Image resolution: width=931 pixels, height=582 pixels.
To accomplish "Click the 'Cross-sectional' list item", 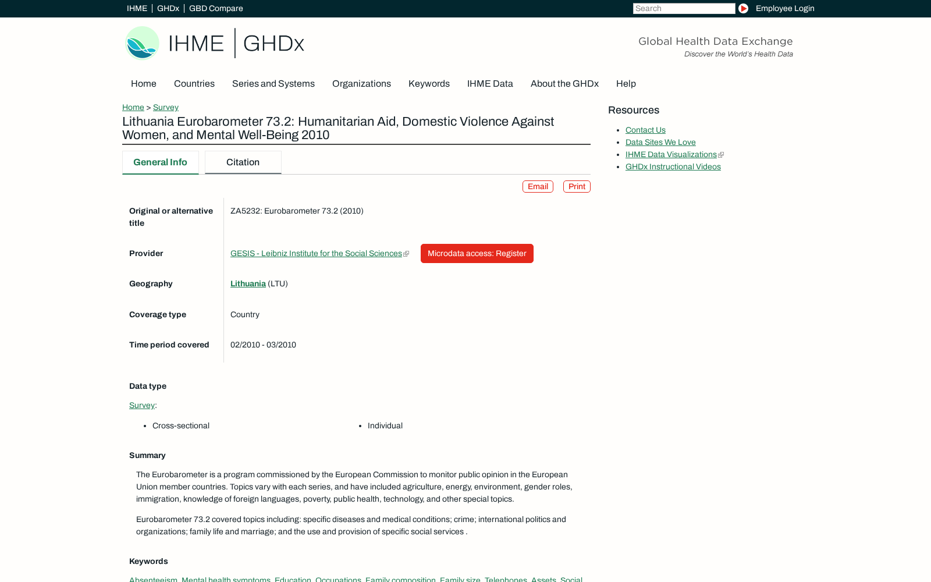I will (181, 426).
